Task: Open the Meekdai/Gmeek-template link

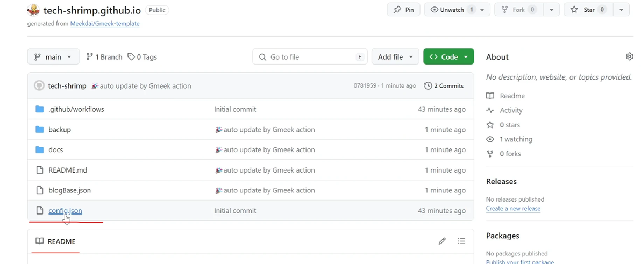Action: [x=105, y=24]
